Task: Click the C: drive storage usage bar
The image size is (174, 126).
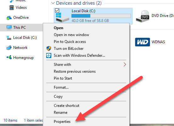Action: 101,16
